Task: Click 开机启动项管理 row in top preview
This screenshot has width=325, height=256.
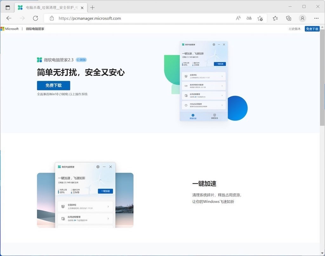Action: click(x=203, y=105)
